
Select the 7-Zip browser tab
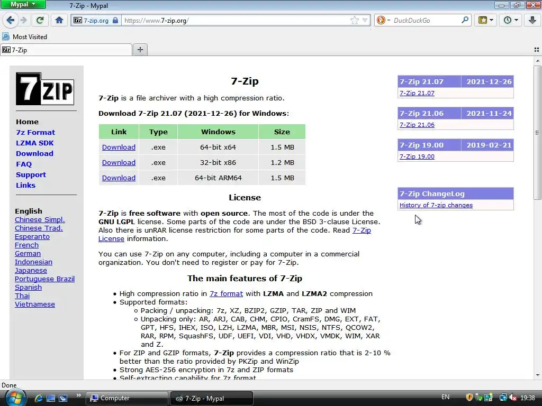(x=66, y=50)
